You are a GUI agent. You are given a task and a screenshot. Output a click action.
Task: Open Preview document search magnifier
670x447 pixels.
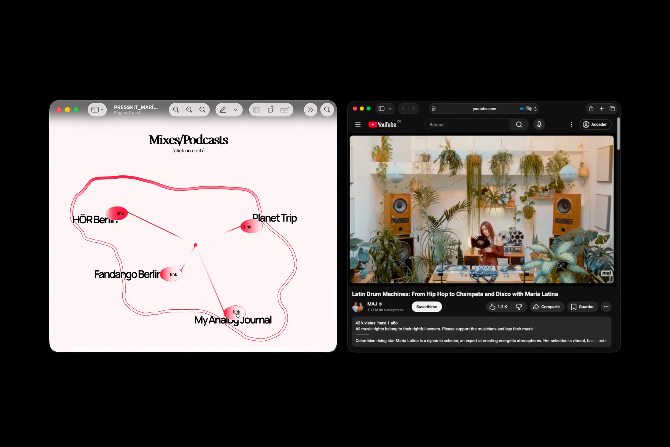click(327, 110)
